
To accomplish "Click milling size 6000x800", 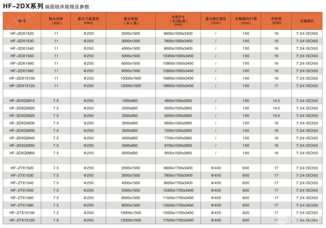I will coord(130,153).
